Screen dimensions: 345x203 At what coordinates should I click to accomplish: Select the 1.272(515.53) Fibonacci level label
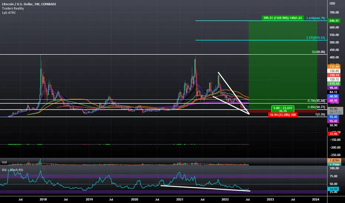click(x=315, y=38)
